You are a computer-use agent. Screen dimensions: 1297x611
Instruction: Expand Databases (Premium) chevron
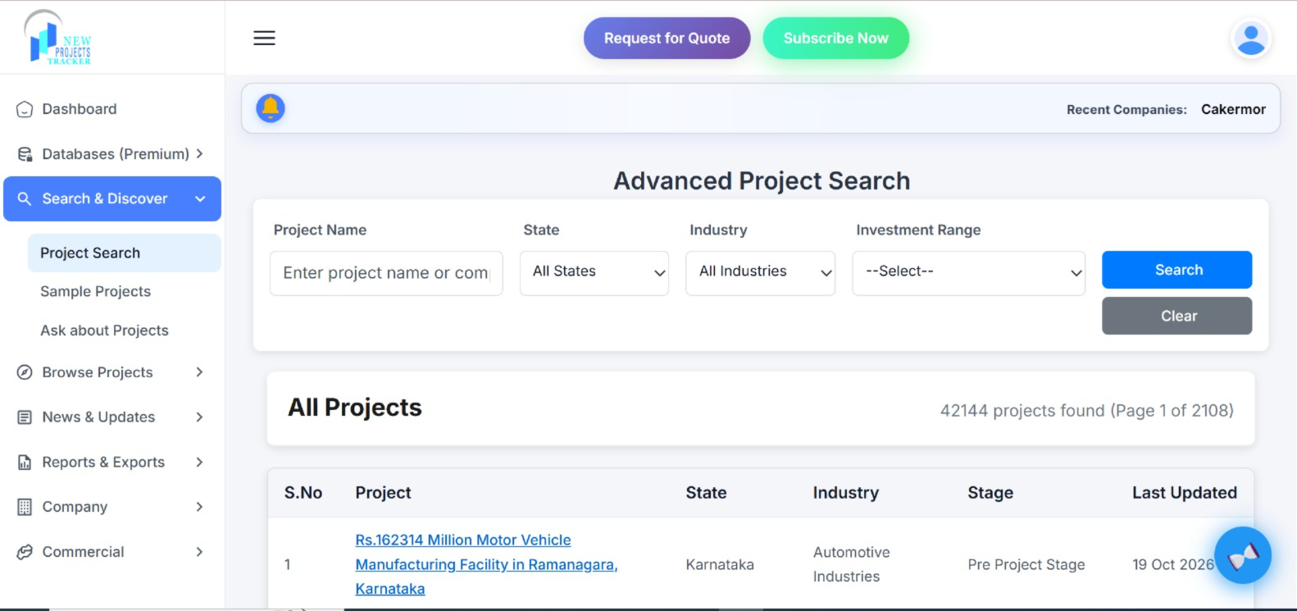pos(199,153)
